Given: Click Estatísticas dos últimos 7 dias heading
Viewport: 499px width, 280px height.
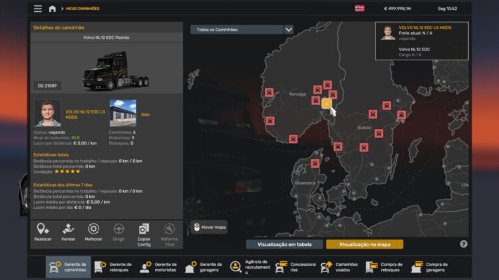Looking at the screenshot, I should click(63, 184).
